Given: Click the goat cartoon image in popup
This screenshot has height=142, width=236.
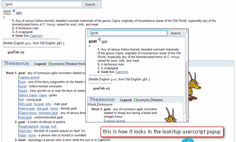Looking at the screenshot, I should pos(171,115).
